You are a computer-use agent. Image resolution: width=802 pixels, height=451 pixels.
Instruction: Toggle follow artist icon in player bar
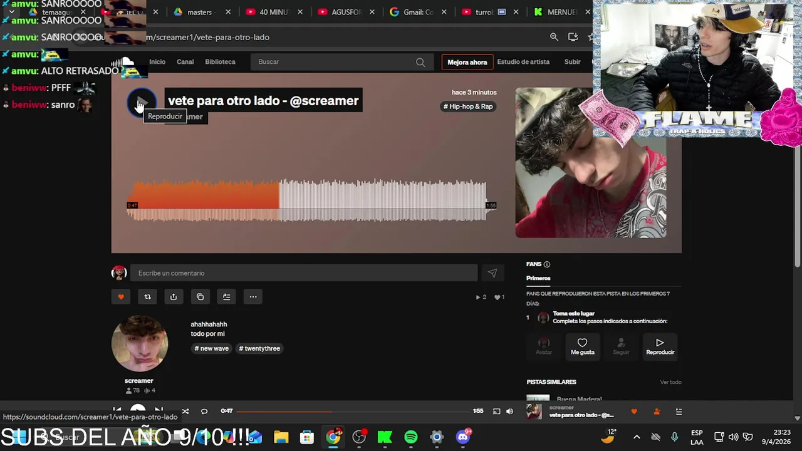[657, 412]
